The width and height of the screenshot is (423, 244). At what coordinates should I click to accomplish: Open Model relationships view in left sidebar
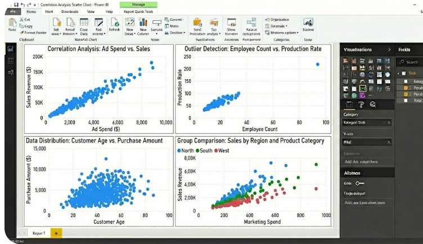[x=10, y=73]
